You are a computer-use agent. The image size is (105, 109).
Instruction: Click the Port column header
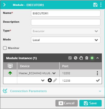coord(80,66)
